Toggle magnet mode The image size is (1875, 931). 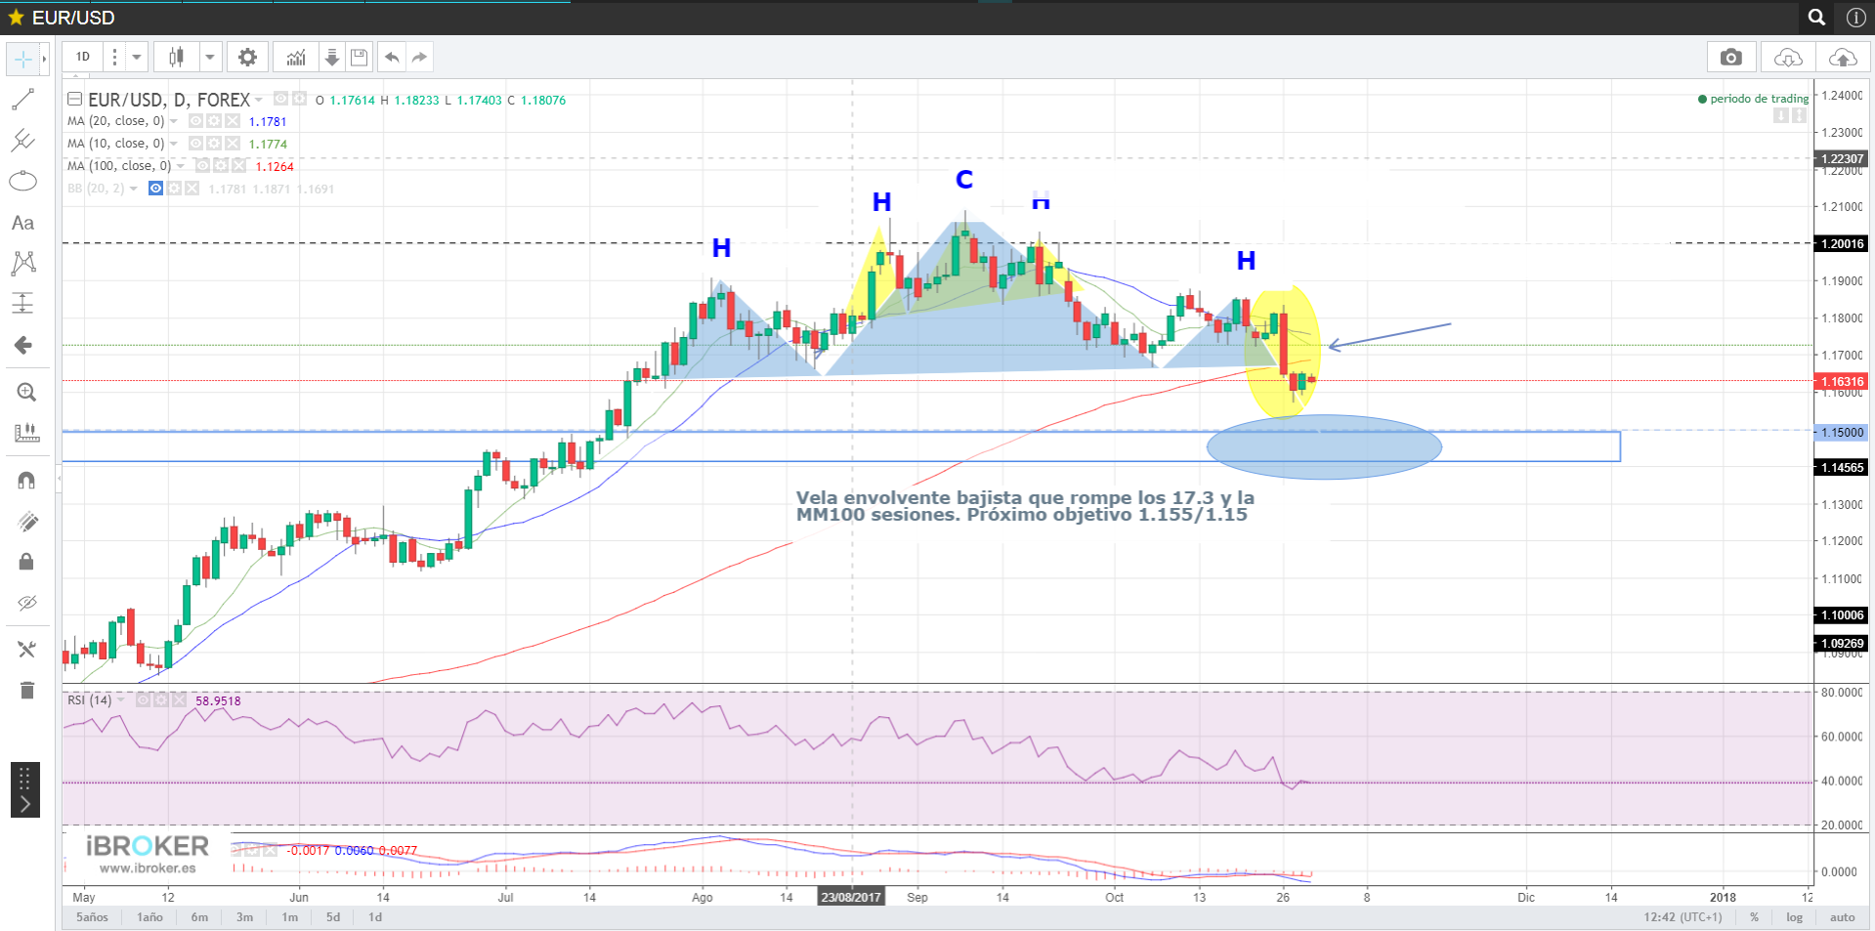pos(26,481)
